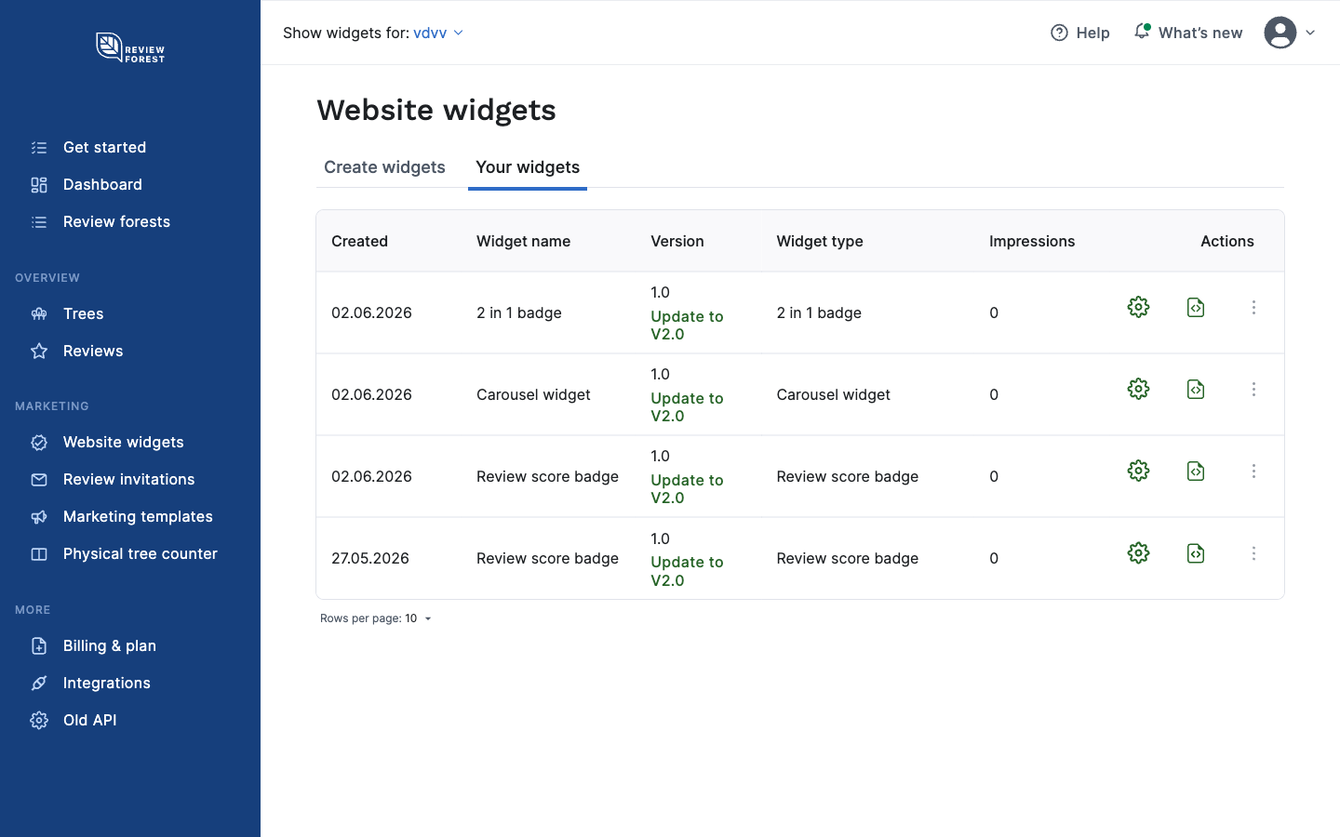Click the What's new link text

click(x=1200, y=33)
